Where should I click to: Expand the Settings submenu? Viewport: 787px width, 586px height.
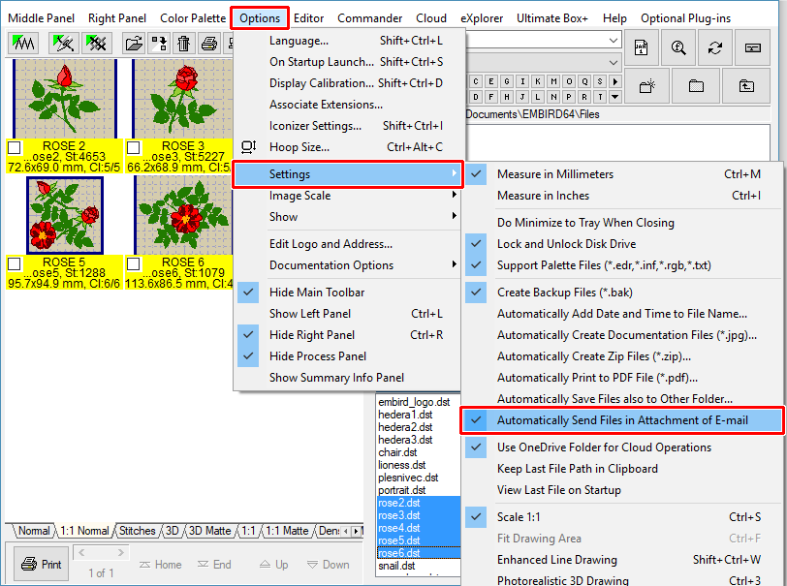point(347,174)
